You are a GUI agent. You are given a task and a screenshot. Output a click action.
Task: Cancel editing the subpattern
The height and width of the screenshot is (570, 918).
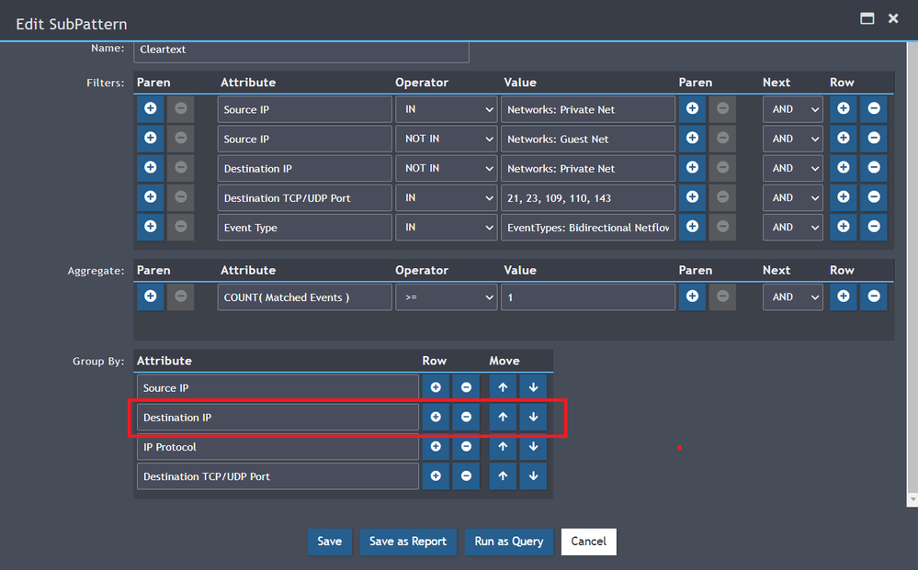pos(588,542)
